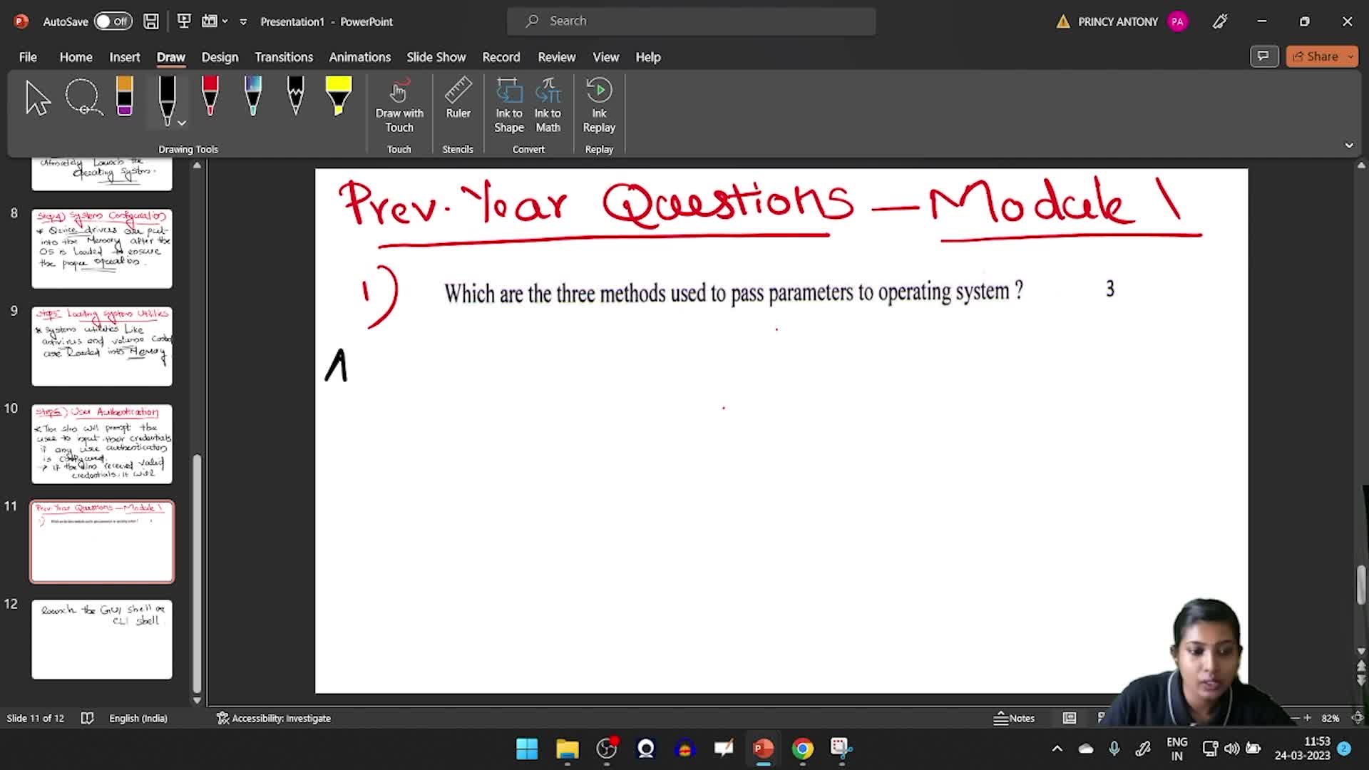
Task: Switch to the Slide Show tab
Action: (x=436, y=57)
